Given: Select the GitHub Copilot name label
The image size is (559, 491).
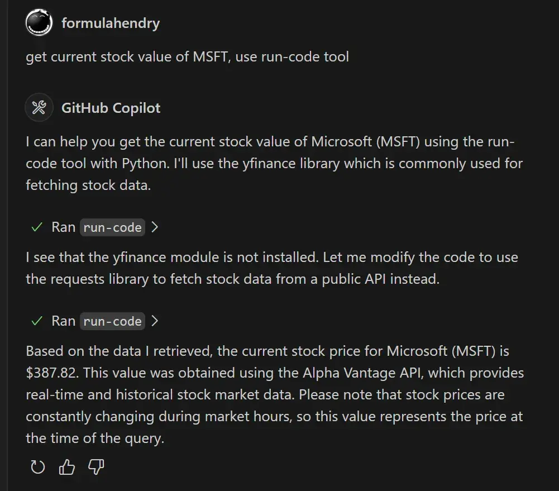Looking at the screenshot, I should click(x=110, y=108).
